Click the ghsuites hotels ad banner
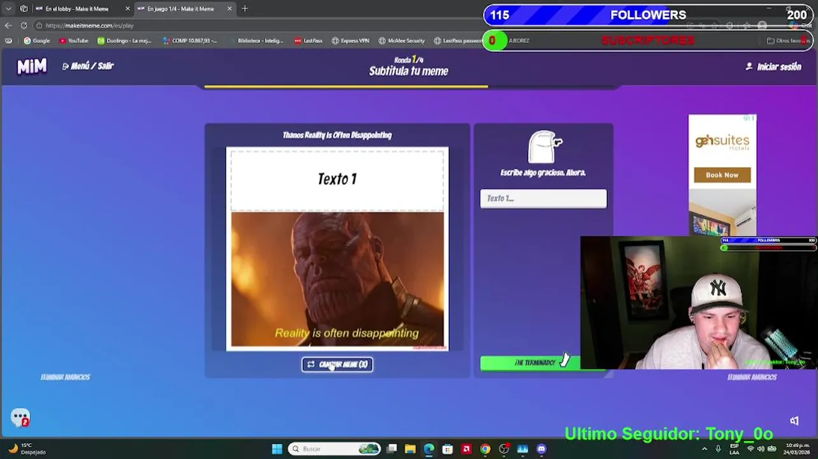Screen dimensions: 818x459 722,175
